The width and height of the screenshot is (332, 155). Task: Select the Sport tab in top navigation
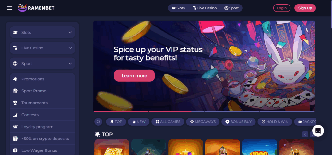coord(231,8)
